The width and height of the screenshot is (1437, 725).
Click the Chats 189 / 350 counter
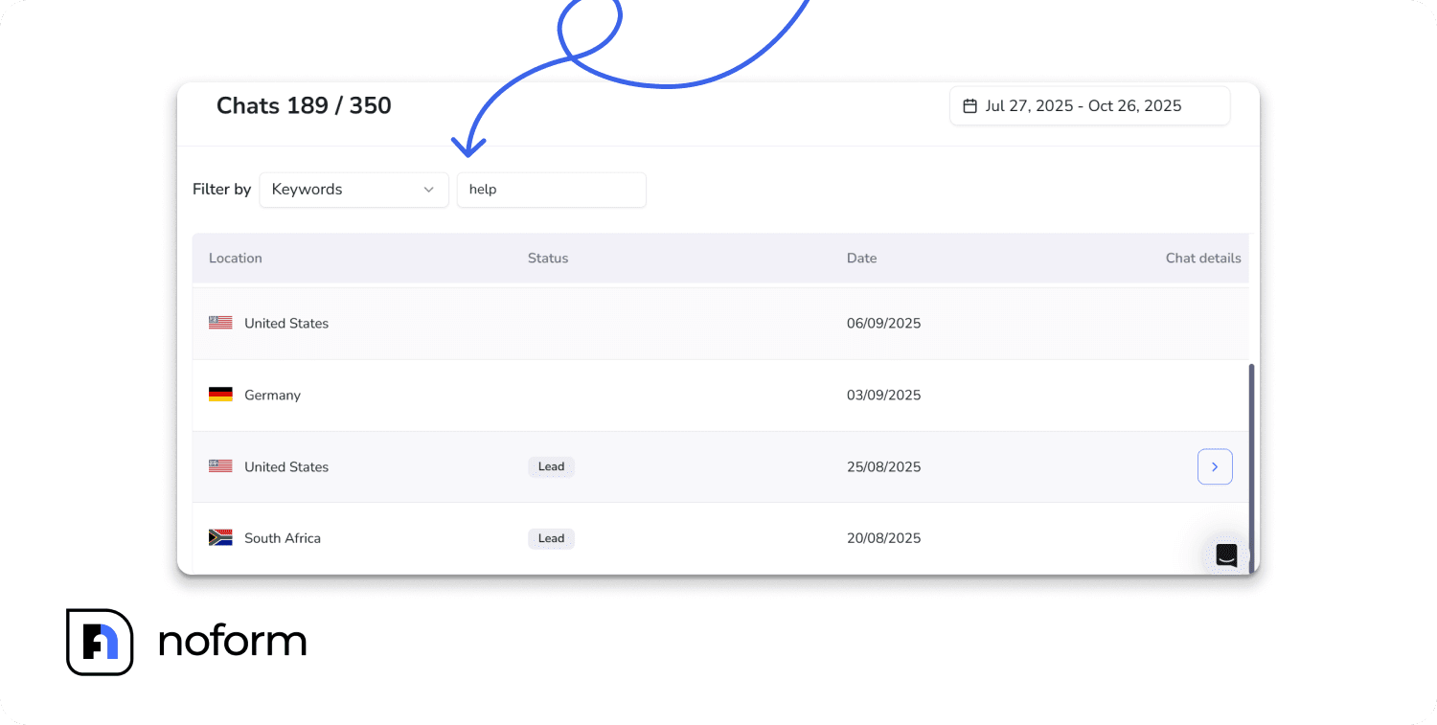304,105
